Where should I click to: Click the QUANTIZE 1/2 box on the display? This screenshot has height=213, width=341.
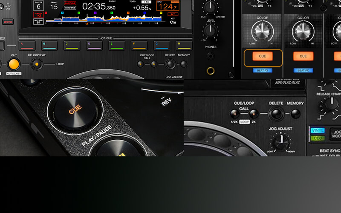coord(38,14)
